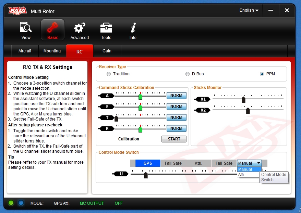Click the R channel label badge

[107, 128]
